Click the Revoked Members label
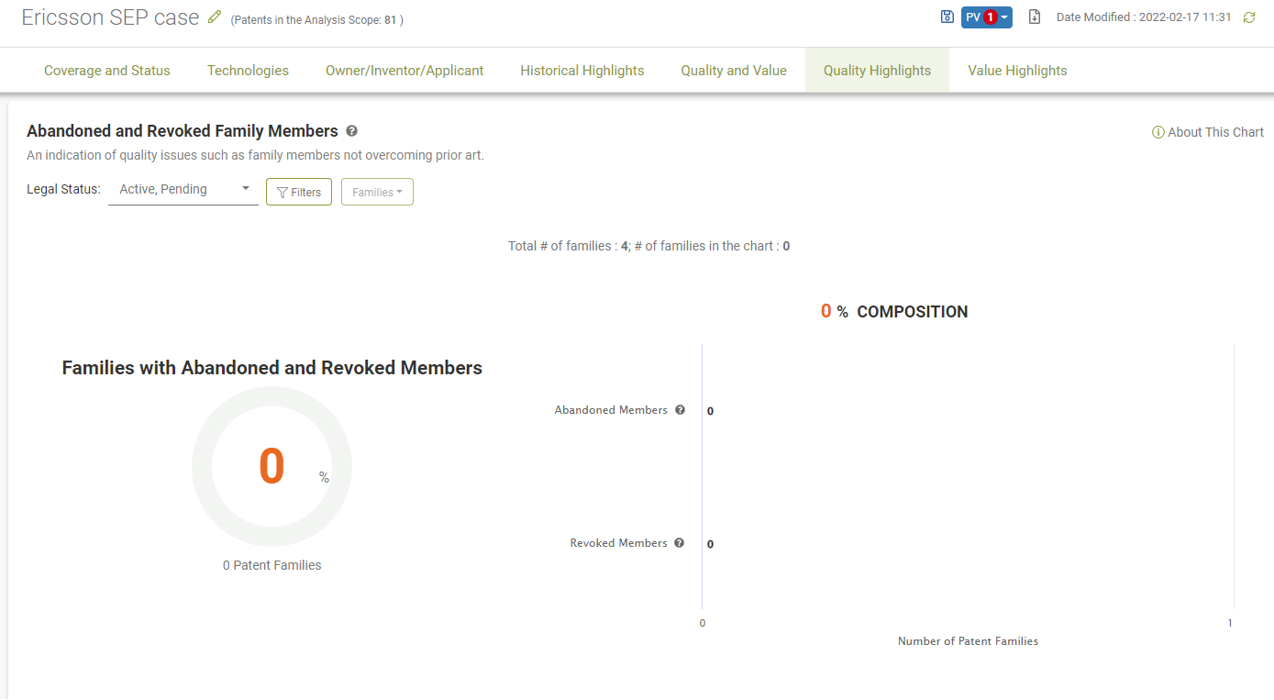The image size is (1274, 700). 619,543
